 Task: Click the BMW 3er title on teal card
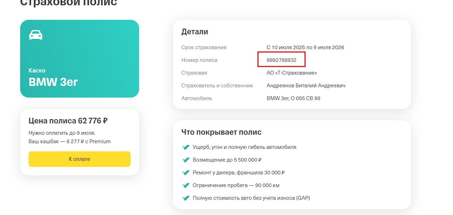53,82
